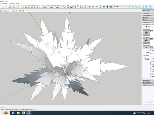Toggle the Include in animation checkbox
This screenshot has height=115, width=154.
click(151, 50)
